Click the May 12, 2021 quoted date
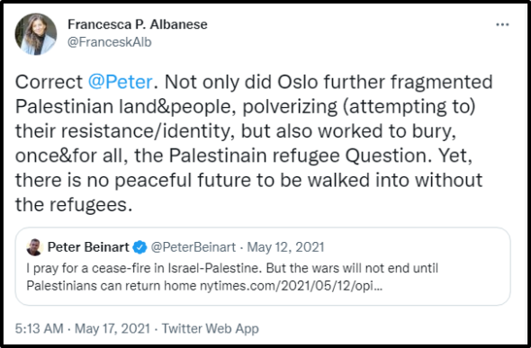The height and width of the screenshot is (348, 531). click(x=285, y=247)
